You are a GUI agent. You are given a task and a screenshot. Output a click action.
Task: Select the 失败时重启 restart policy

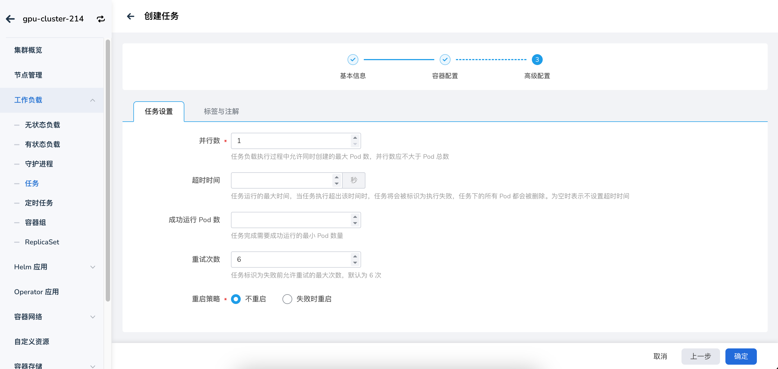click(287, 299)
